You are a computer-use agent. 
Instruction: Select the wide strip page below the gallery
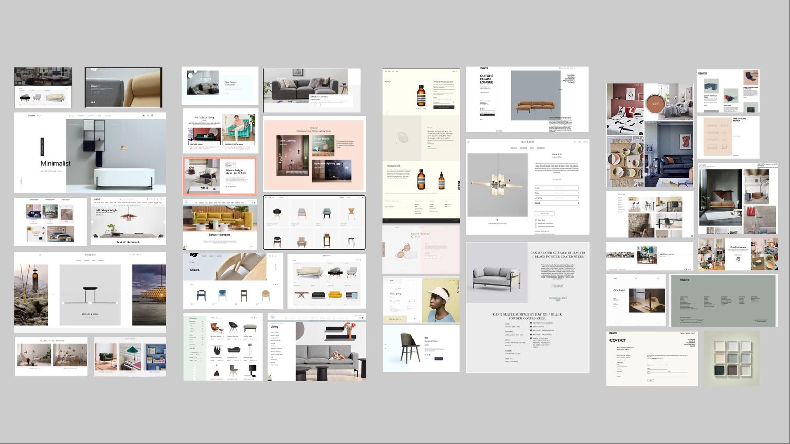pyautogui.click(x=650, y=256)
